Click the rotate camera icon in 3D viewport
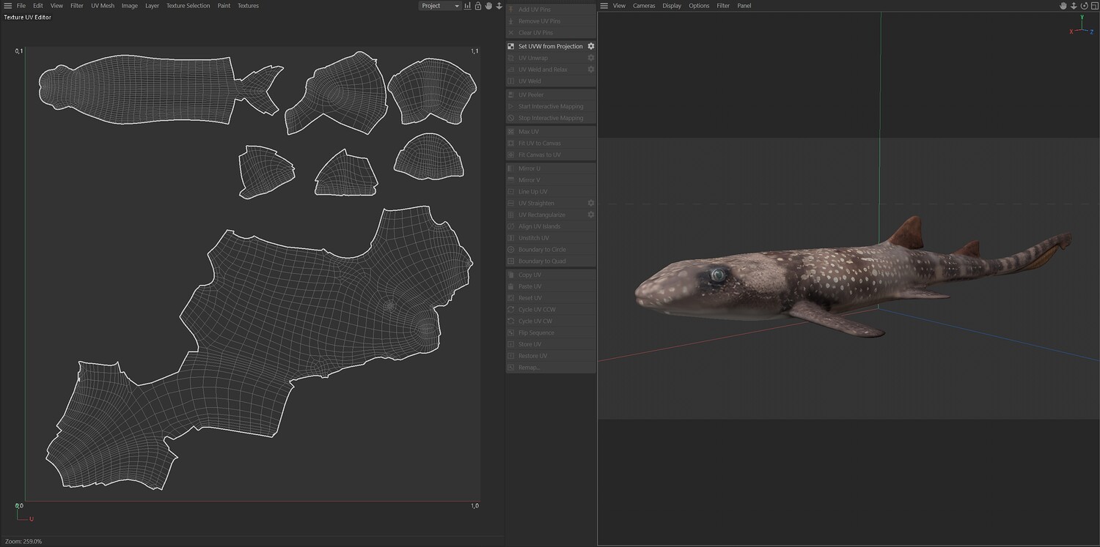The width and height of the screenshot is (1100, 547). pyautogui.click(x=1083, y=6)
